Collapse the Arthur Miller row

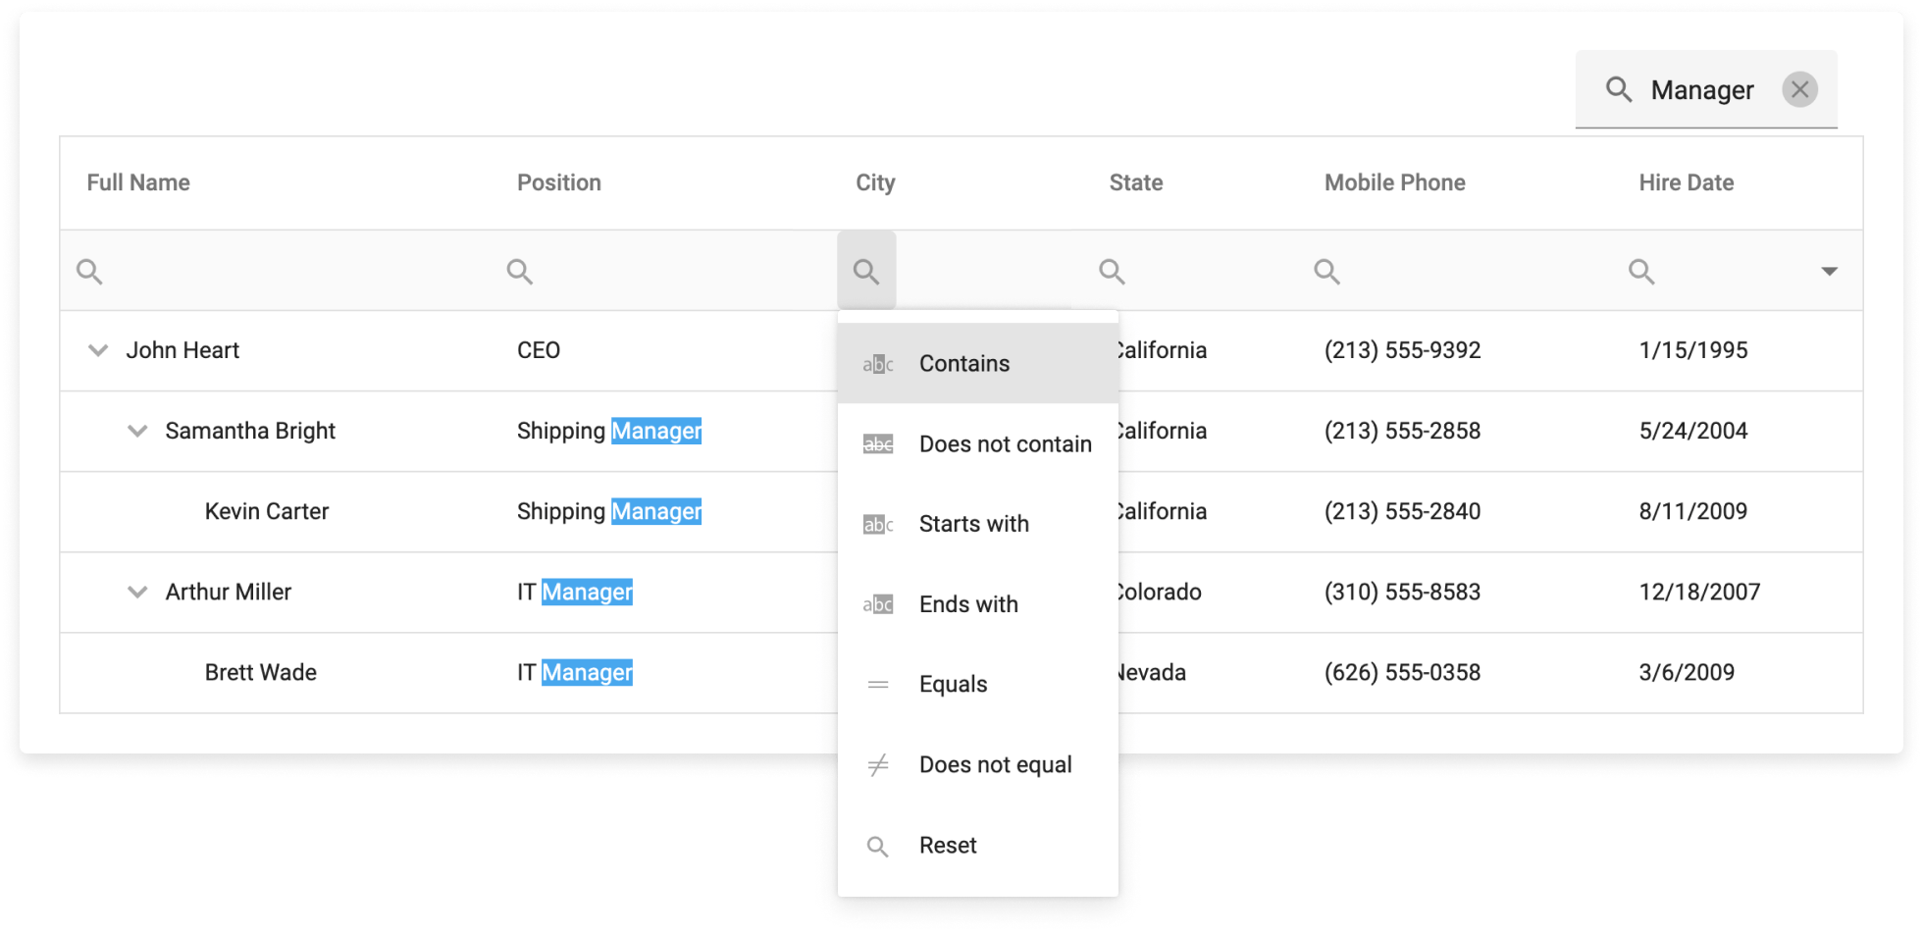(137, 592)
